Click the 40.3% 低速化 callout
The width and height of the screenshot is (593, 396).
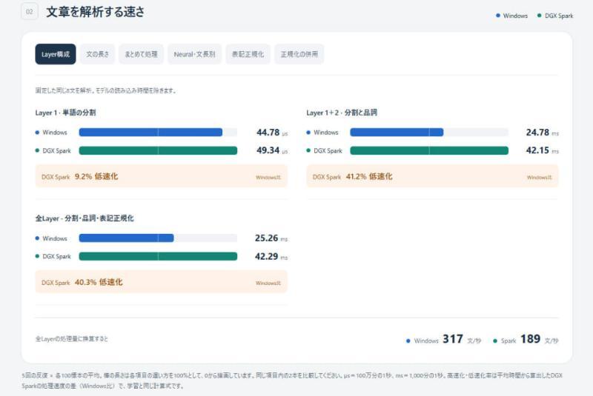tap(162, 282)
